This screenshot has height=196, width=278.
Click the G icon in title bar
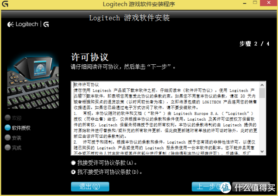tap(5, 4)
